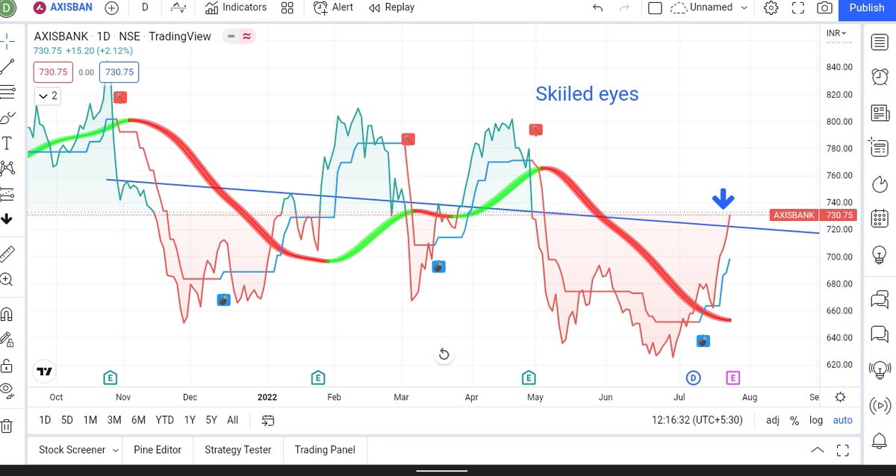This screenshot has height=476, width=896.
Task: Expand the indicator legend collapse arrow
Action: pos(47,95)
